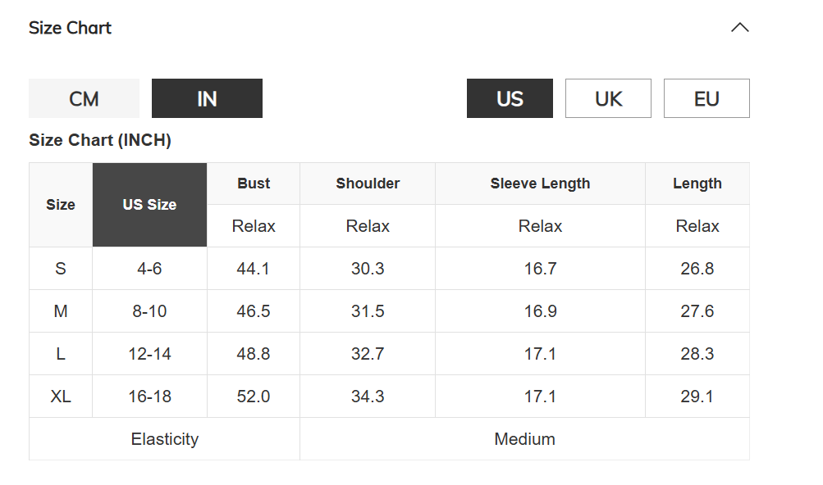This screenshot has width=823, height=485.
Task: Switch to EU sizing
Action: point(706,99)
